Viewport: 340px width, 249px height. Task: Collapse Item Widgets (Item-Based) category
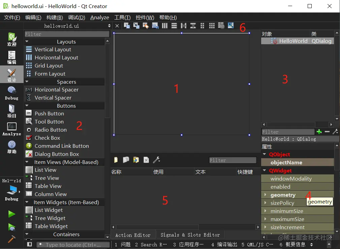click(27, 202)
